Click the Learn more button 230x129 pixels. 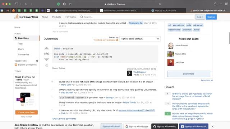click(x=189, y=74)
